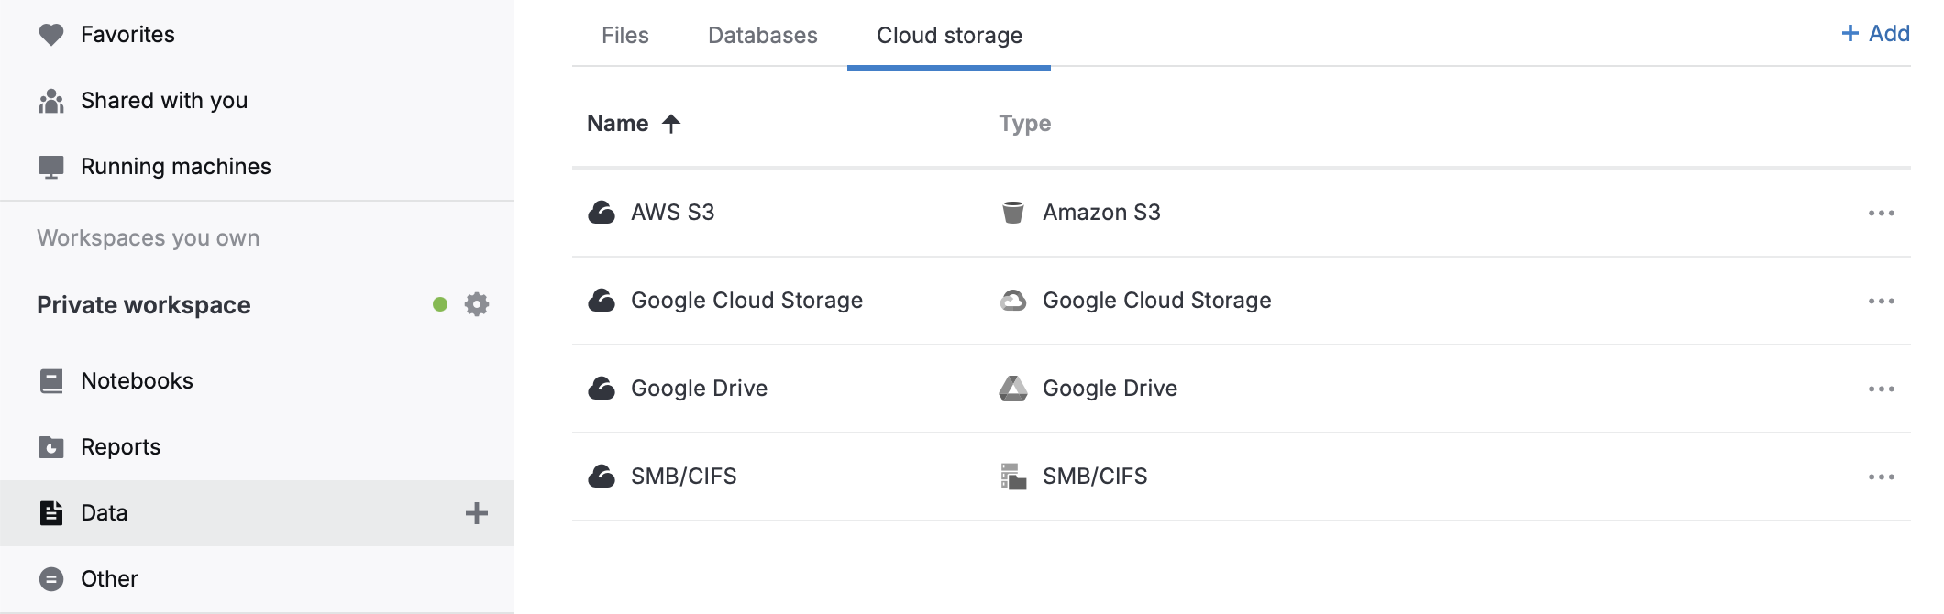1944x614 pixels.
Task: Select the Favorites heart icon
Action: [52, 34]
